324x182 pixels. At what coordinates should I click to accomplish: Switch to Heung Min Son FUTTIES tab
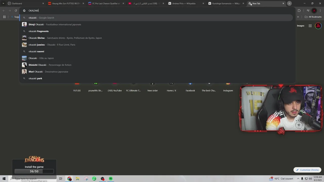66,4
